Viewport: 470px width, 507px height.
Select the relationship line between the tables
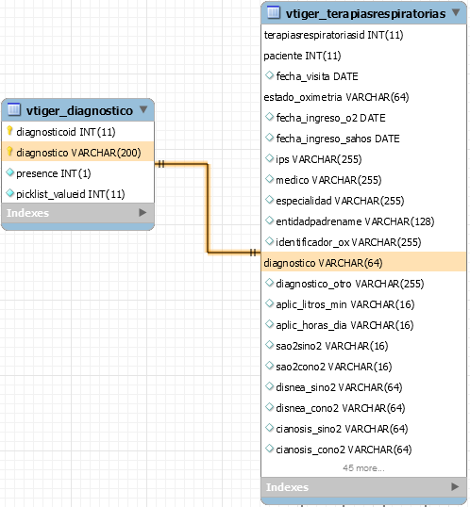[208, 208]
